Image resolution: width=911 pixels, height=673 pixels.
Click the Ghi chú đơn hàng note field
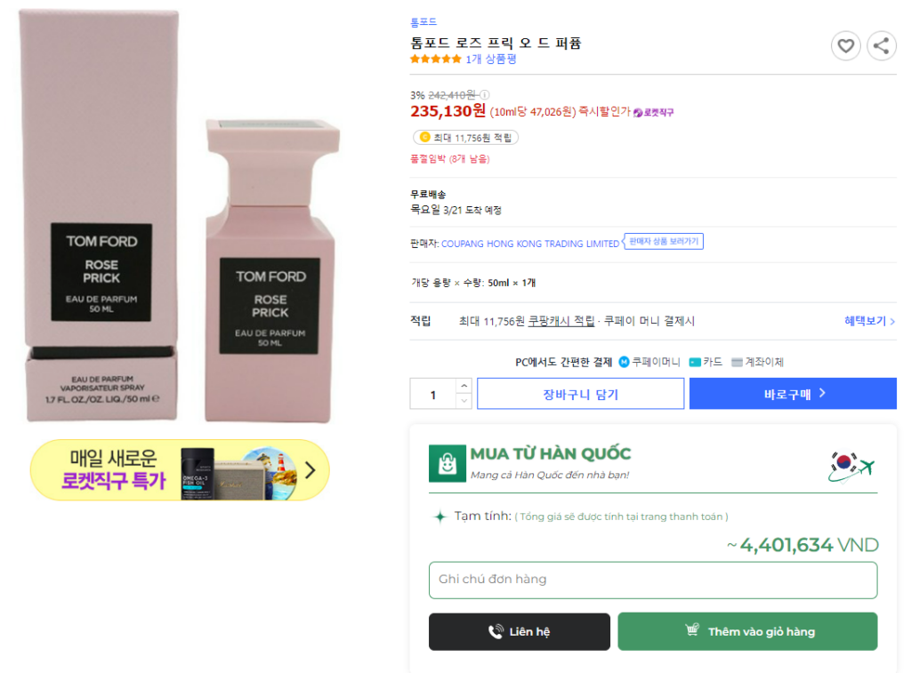[652, 580]
